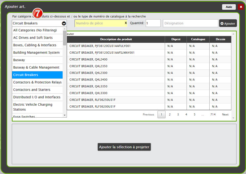Clear the part number field with X
The width and height of the screenshot is (246, 174).
click(126, 23)
